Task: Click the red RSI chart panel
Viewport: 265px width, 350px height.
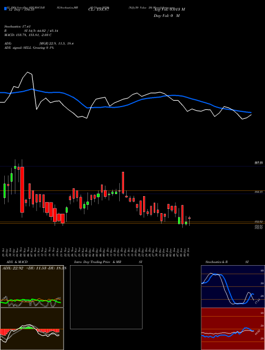Action: point(233,329)
